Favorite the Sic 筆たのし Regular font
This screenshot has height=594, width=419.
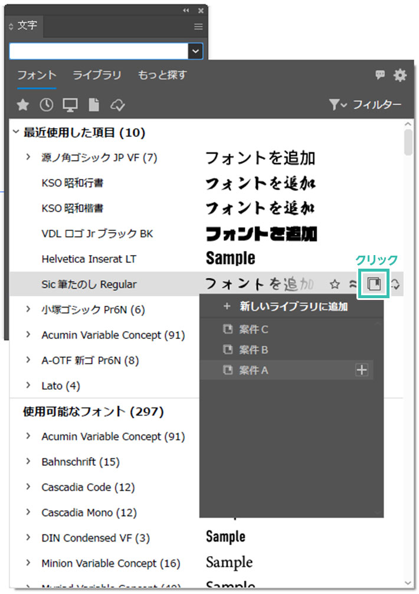(x=335, y=285)
